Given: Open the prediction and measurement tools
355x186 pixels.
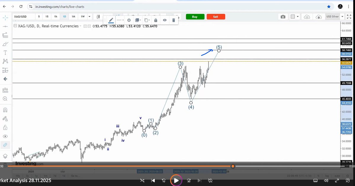Looking at the screenshot, I should coord(5,70).
